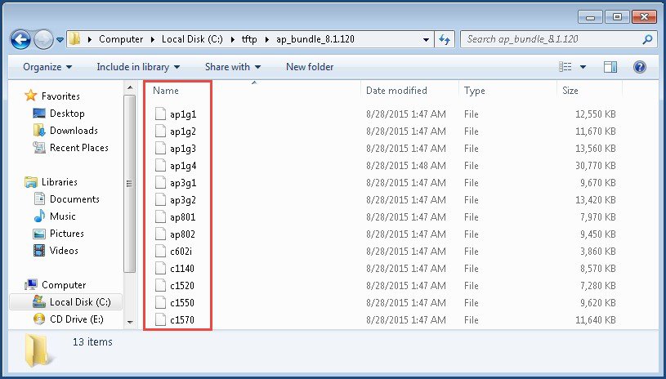Viewport: 666px width, 379px height.
Task: Click the navigation pane scroll up arrow
Action: [130, 88]
